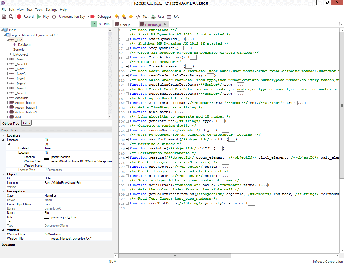Collapse the Object property group
This screenshot has width=344, height=264.
(x=3, y=174)
